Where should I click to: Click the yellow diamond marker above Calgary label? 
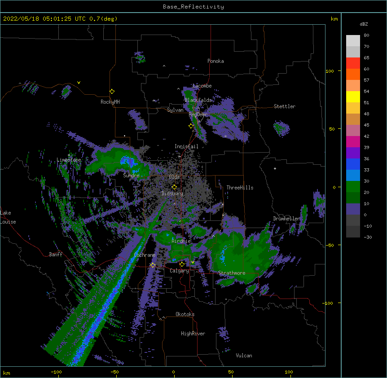click(182, 264)
